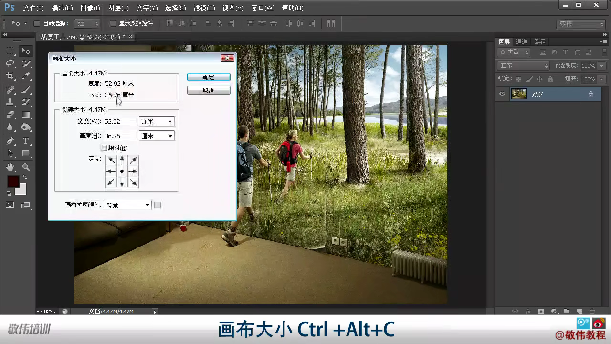Select the Lasso tool
Viewport: 611px width, 344px height.
click(x=10, y=64)
